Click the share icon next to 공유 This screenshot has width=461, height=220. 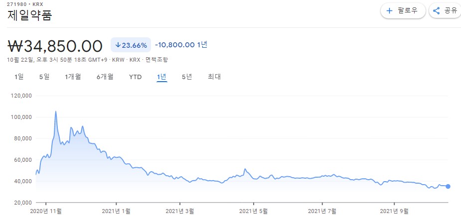coord(436,11)
